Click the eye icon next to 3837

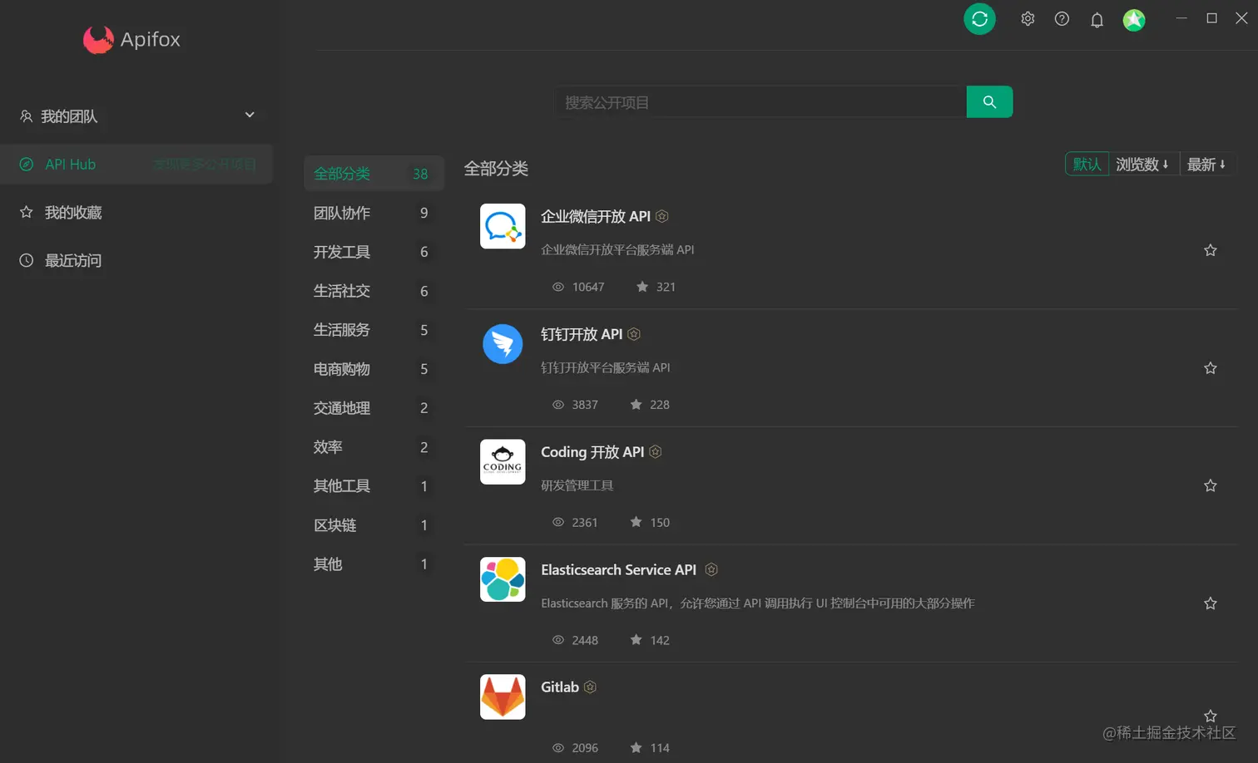(558, 405)
